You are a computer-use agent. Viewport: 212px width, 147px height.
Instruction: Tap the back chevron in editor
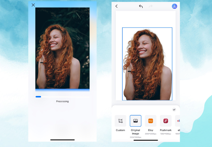[x=116, y=6]
